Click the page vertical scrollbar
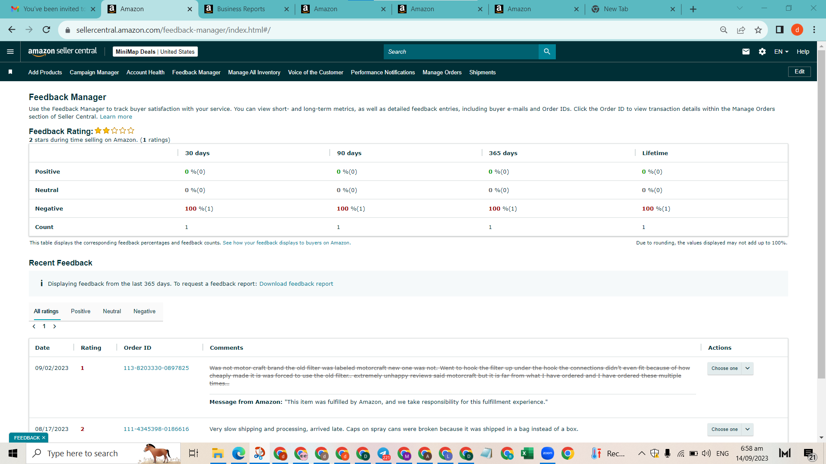The width and height of the screenshot is (826, 464). (821, 215)
